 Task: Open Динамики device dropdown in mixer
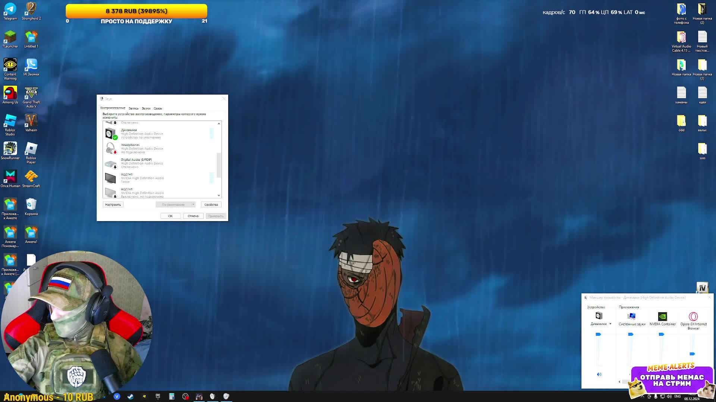[610, 324]
